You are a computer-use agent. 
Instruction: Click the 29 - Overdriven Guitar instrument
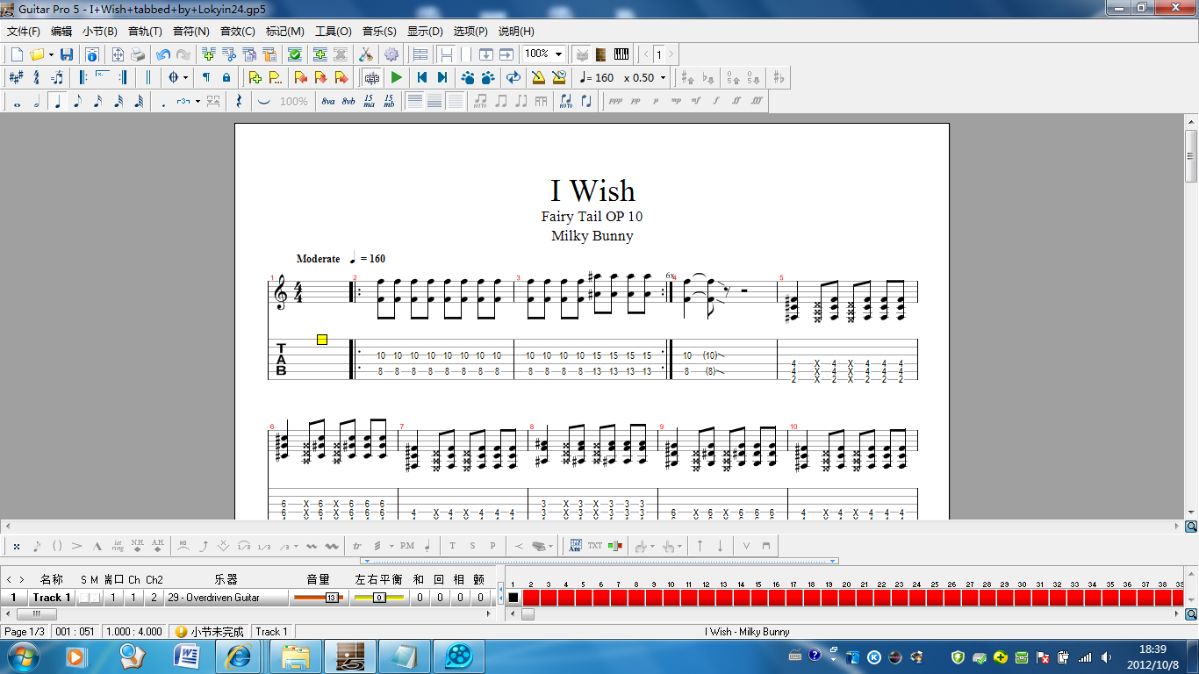pyautogui.click(x=226, y=598)
